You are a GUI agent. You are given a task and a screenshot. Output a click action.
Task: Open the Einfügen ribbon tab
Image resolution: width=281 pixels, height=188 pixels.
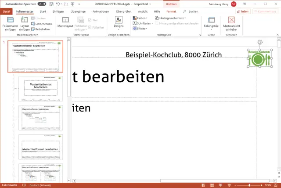click(58, 11)
